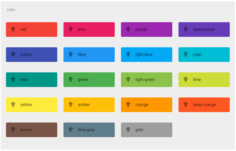Click the Vuetify icon on the teal button
This screenshot has height=151, width=236.
coord(13,80)
